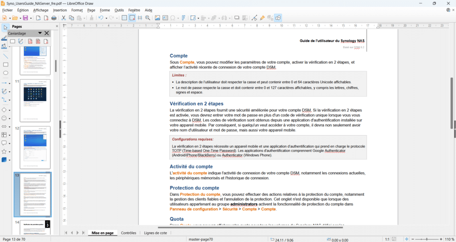
Task: Open the Fontwork text icon
Action: coord(183,18)
